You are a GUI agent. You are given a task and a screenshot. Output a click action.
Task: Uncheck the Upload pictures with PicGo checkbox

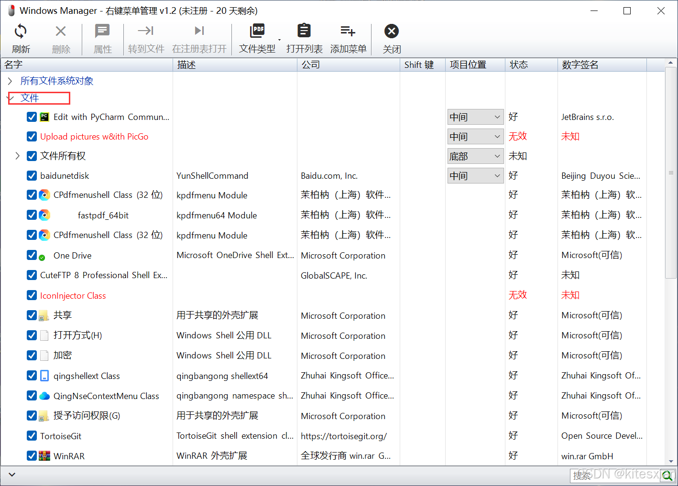tap(32, 136)
